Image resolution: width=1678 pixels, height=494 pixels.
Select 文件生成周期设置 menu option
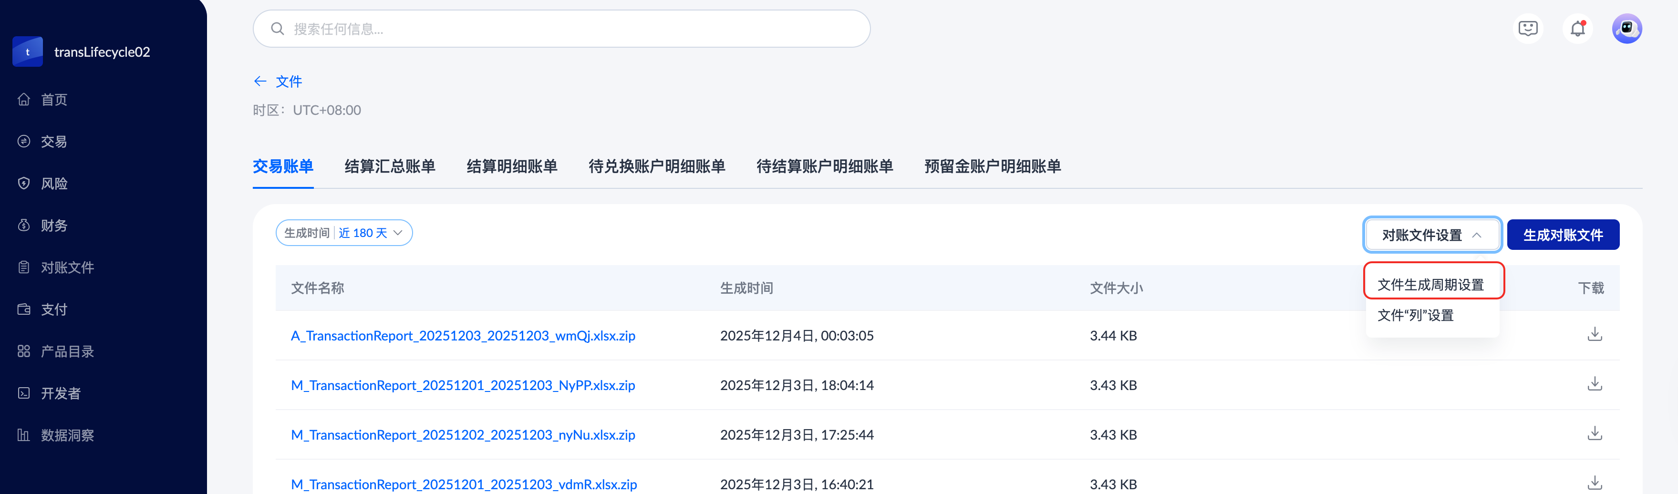1430,284
